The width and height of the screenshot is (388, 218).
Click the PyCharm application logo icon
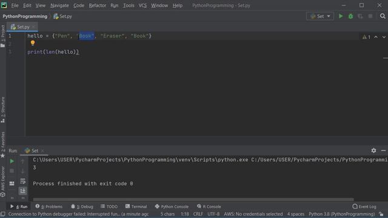tap(4, 5)
